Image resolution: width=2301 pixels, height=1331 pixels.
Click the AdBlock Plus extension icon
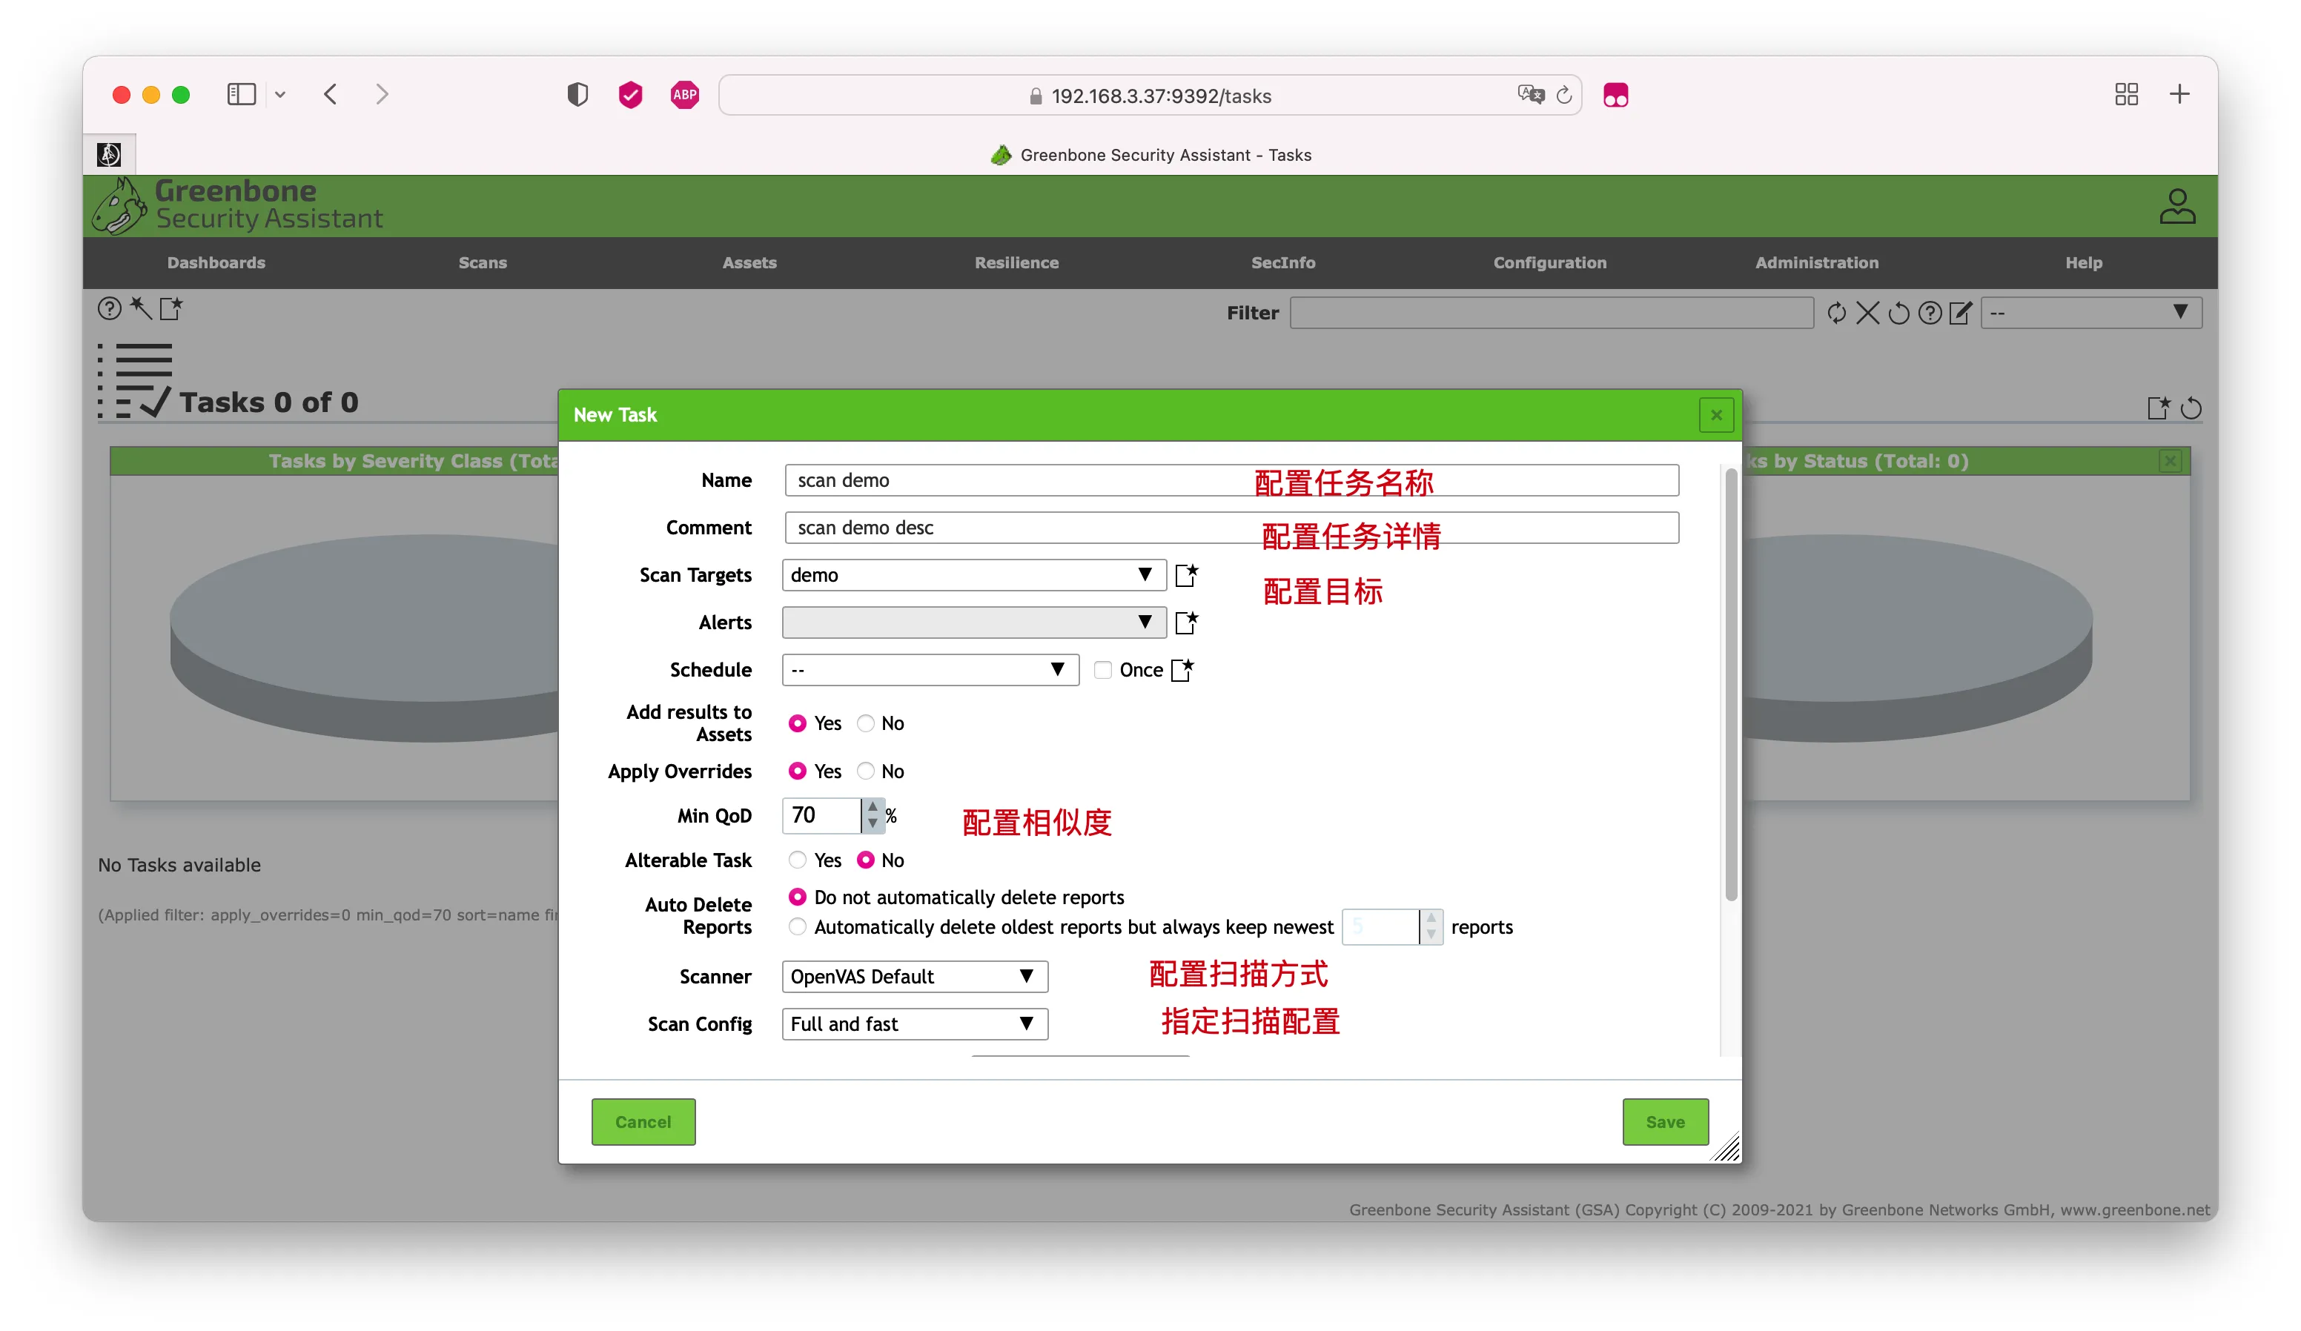[685, 95]
